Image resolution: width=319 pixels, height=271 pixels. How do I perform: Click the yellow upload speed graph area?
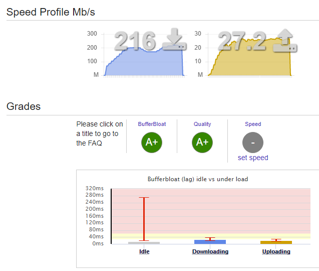tap(250, 59)
